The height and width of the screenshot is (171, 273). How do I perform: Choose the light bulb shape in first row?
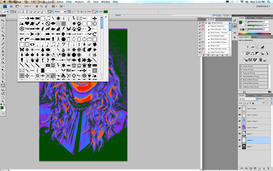click(x=69, y=18)
